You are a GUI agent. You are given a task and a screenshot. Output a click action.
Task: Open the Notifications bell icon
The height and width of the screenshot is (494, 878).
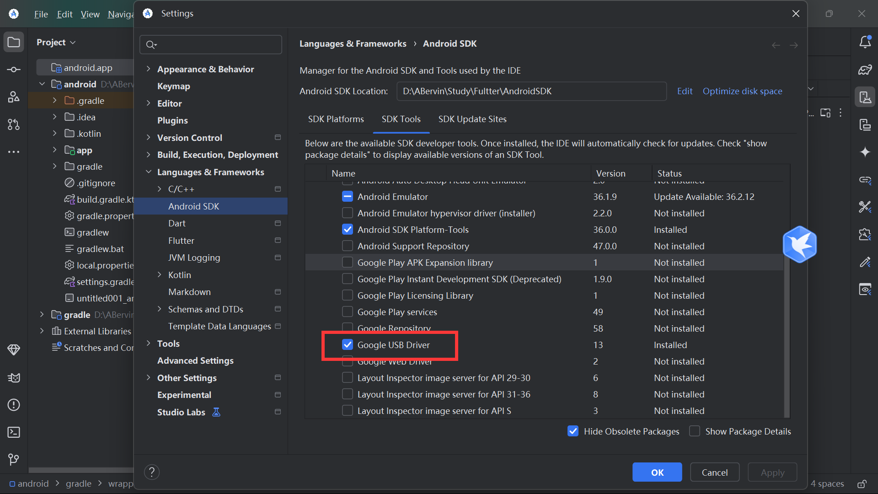pos(865,42)
